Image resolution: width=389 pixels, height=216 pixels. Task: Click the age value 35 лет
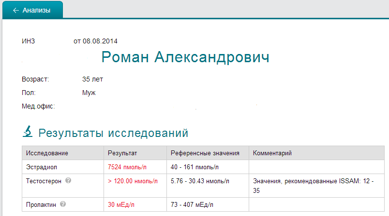coord(92,79)
